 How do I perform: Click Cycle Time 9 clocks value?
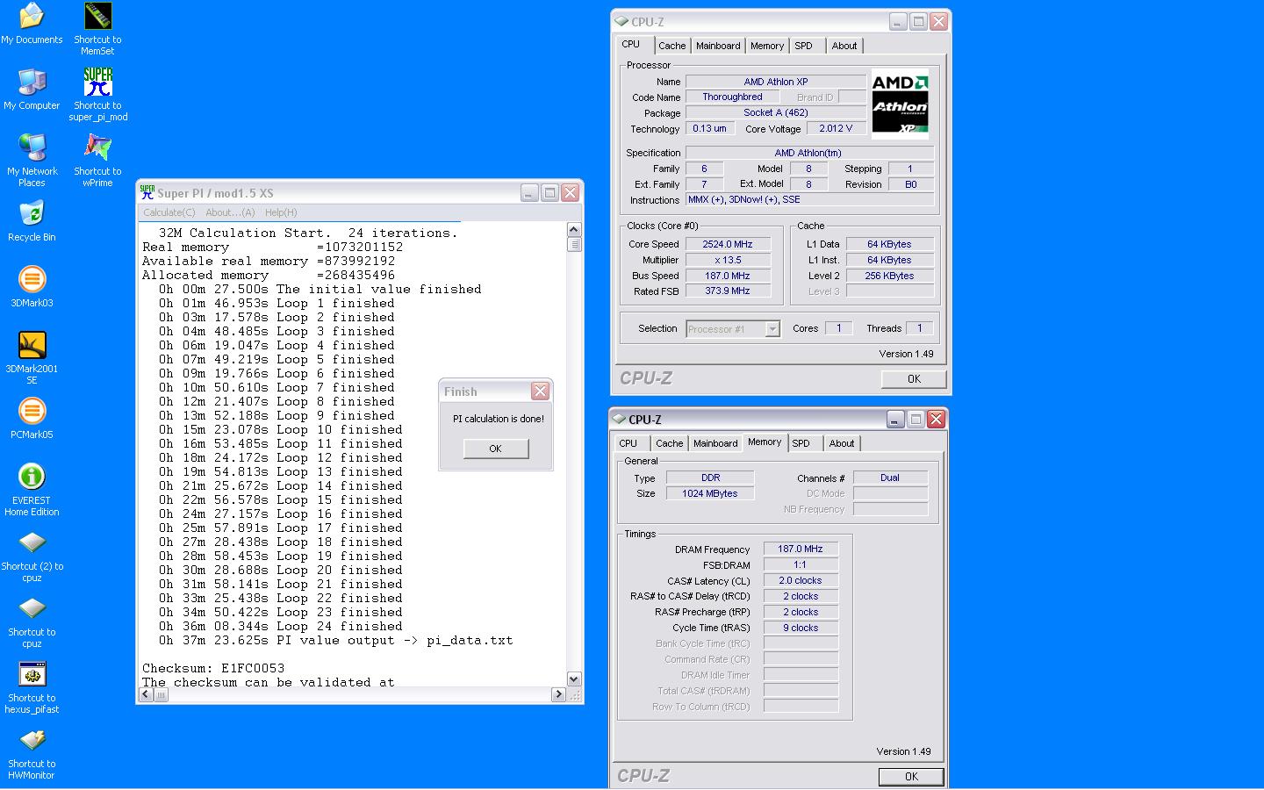point(801,628)
